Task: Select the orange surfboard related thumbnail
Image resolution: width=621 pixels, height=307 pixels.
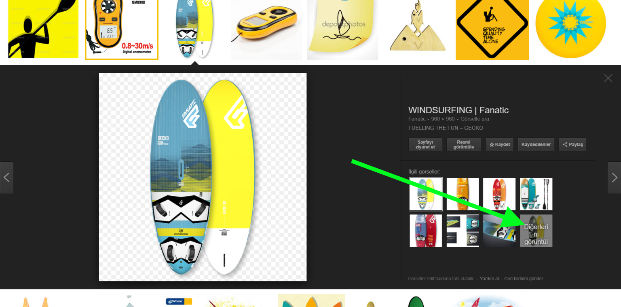Action: click(x=463, y=194)
